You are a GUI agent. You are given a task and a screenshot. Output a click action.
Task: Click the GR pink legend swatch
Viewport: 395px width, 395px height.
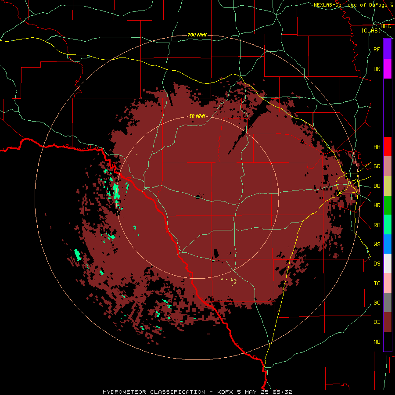pos(388,166)
